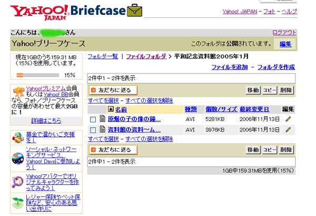
Task: Open Yahoo!アバター original character link
Action: pos(52,182)
